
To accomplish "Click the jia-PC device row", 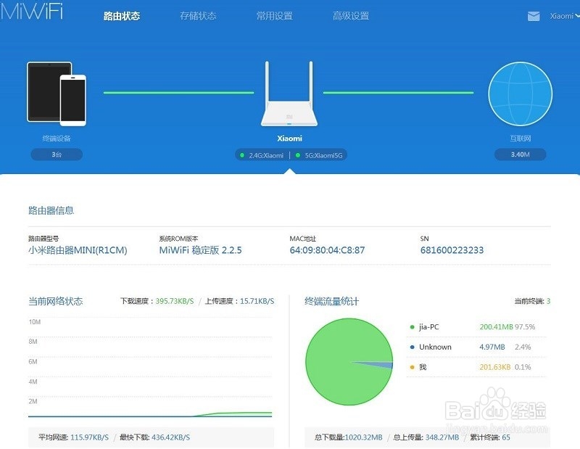I will [x=476, y=327].
